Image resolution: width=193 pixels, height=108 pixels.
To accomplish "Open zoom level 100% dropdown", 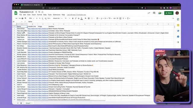I will pyautogui.click(x=31, y=18).
